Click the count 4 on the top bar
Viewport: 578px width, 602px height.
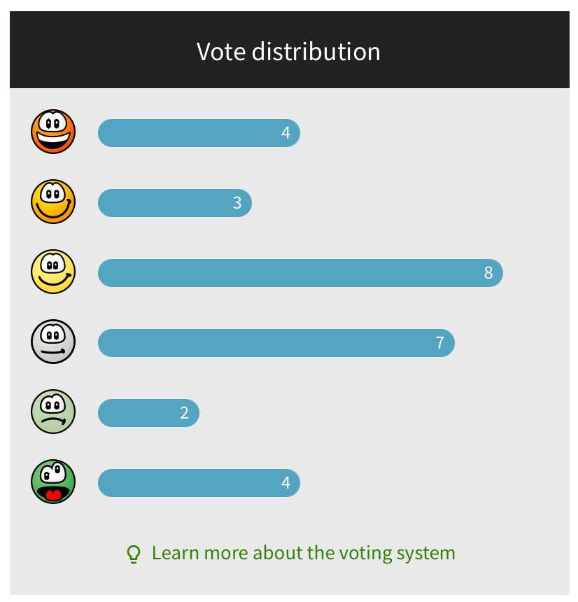coord(286,133)
